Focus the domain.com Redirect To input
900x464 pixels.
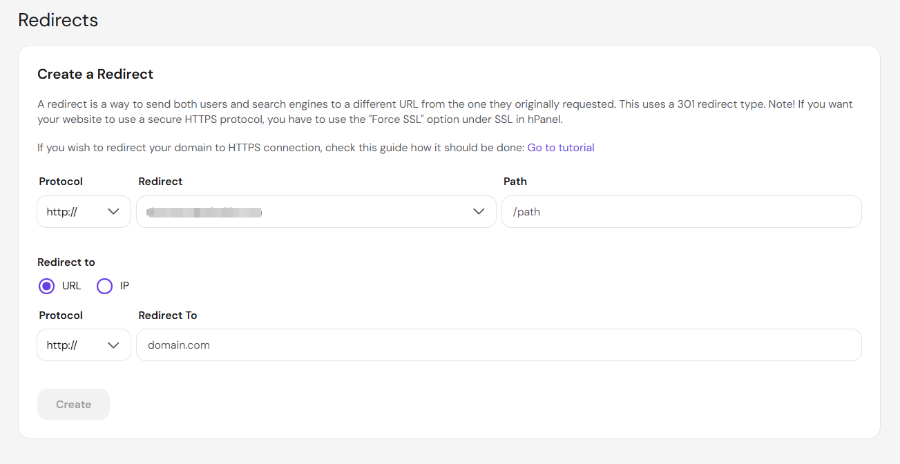coord(499,345)
